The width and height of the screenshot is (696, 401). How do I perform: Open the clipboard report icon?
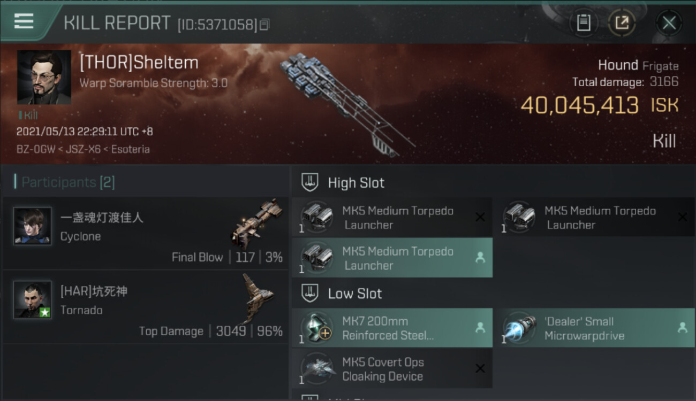pyautogui.click(x=584, y=23)
